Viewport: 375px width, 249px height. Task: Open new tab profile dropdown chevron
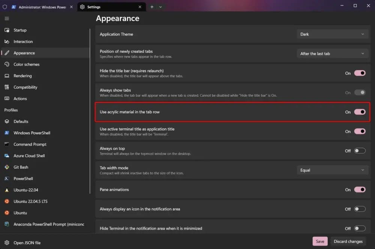pyautogui.click(x=160, y=7)
